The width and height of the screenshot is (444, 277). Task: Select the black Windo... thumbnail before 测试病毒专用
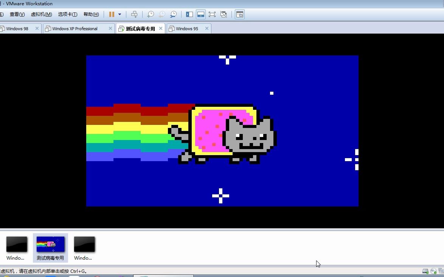click(16, 248)
